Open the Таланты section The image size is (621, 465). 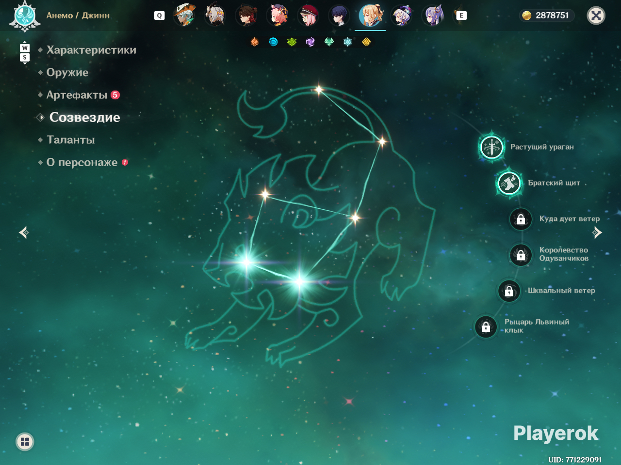pos(71,140)
